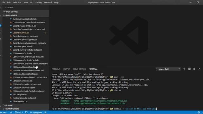
Task: Open EditContactController.cls-meta.xml file
Action: [28, 70]
